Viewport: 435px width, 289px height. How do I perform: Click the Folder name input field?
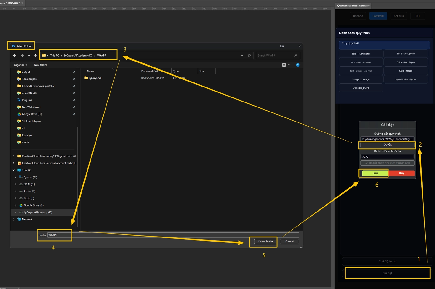(173, 235)
